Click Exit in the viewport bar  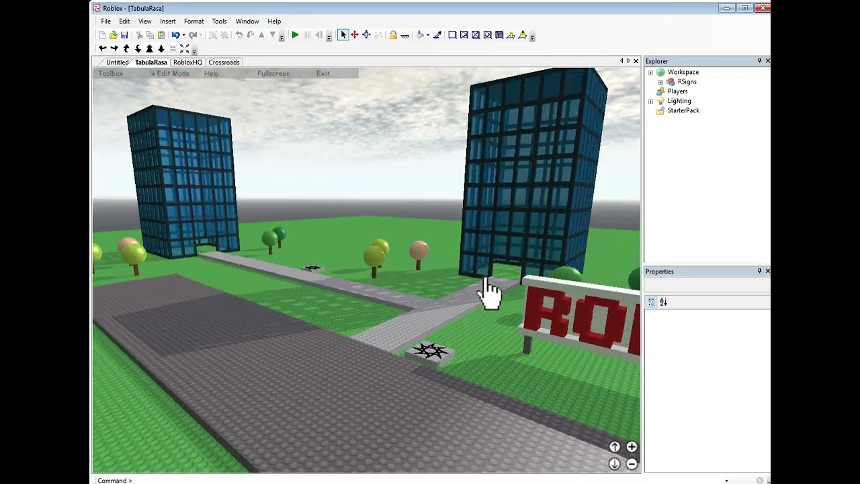[x=323, y=73]
